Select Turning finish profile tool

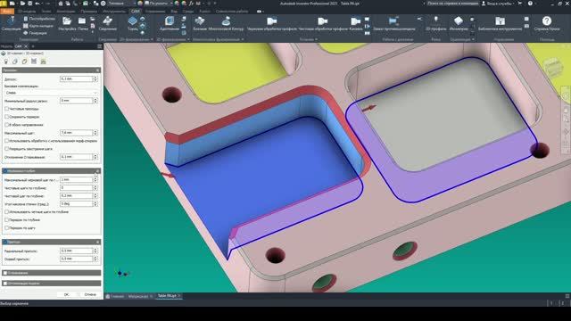(323, 23)
